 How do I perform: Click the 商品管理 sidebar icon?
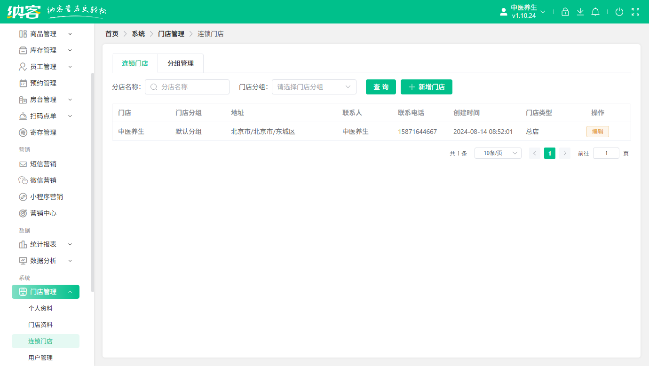23,34
